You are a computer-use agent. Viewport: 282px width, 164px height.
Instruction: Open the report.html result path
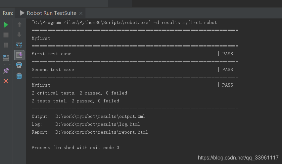click(101, 132)
